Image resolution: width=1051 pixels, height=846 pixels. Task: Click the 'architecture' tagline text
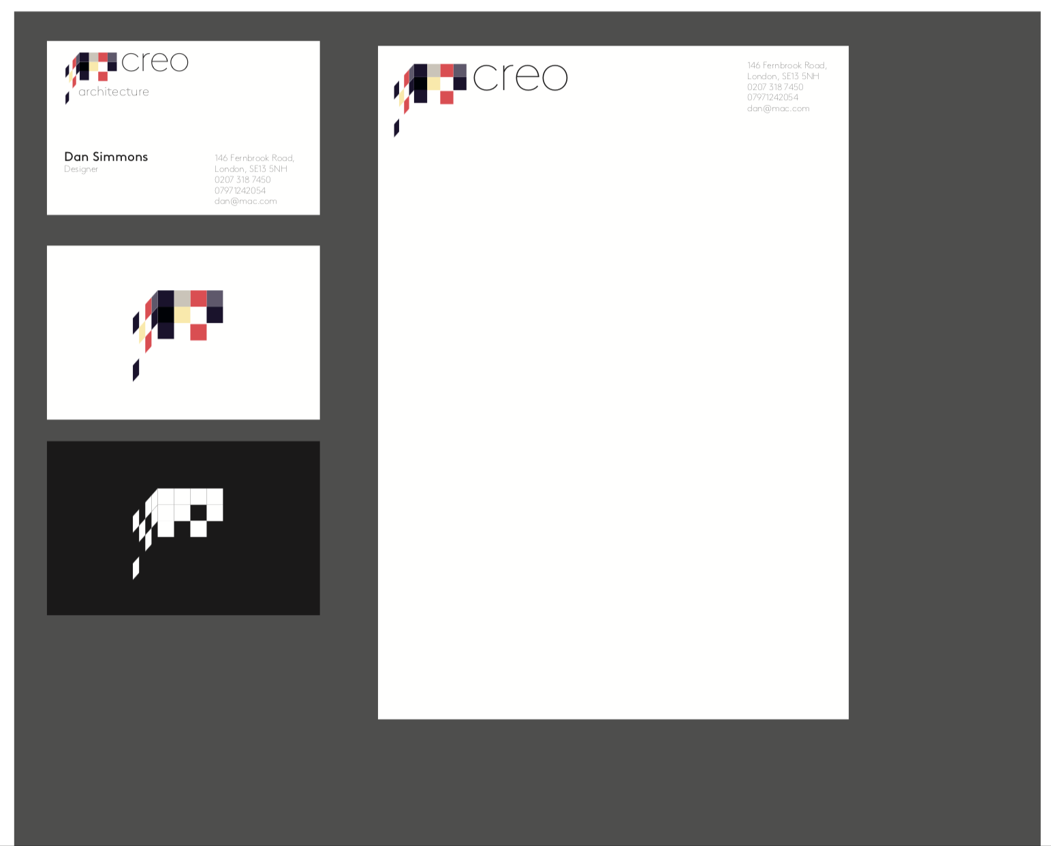[114, 92]
